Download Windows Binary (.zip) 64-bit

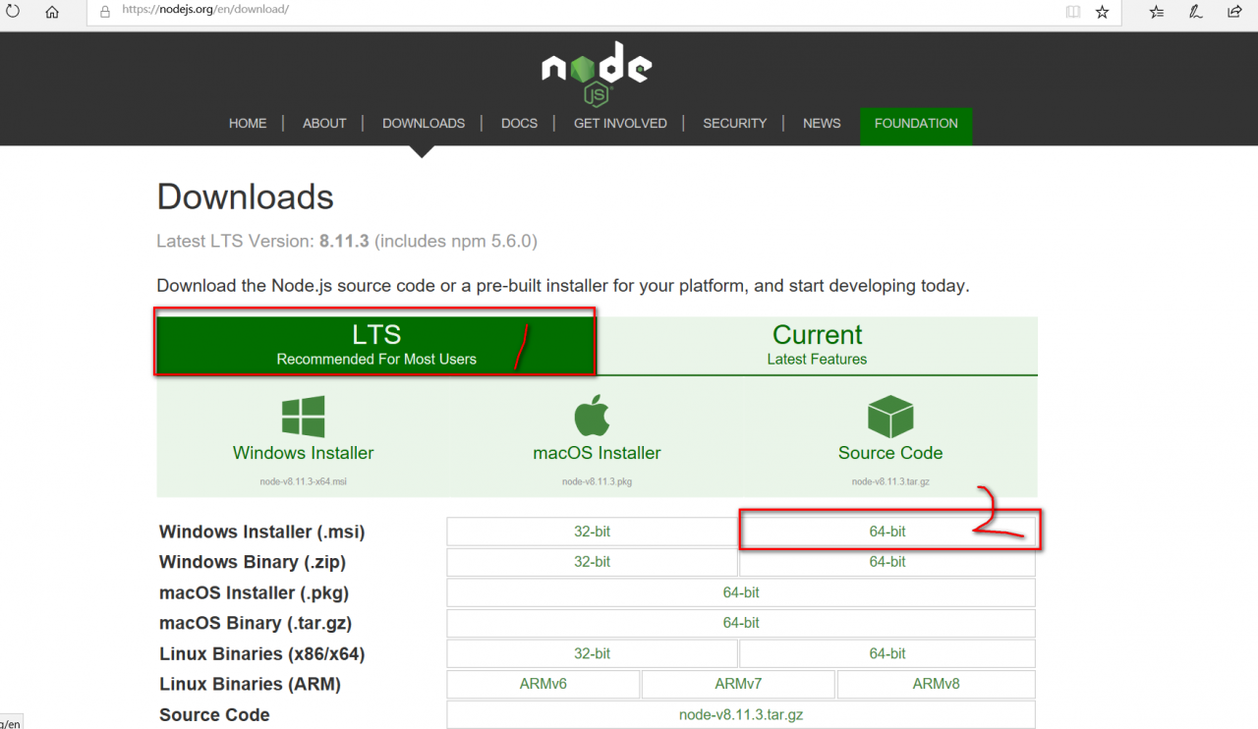click(887, 562)
